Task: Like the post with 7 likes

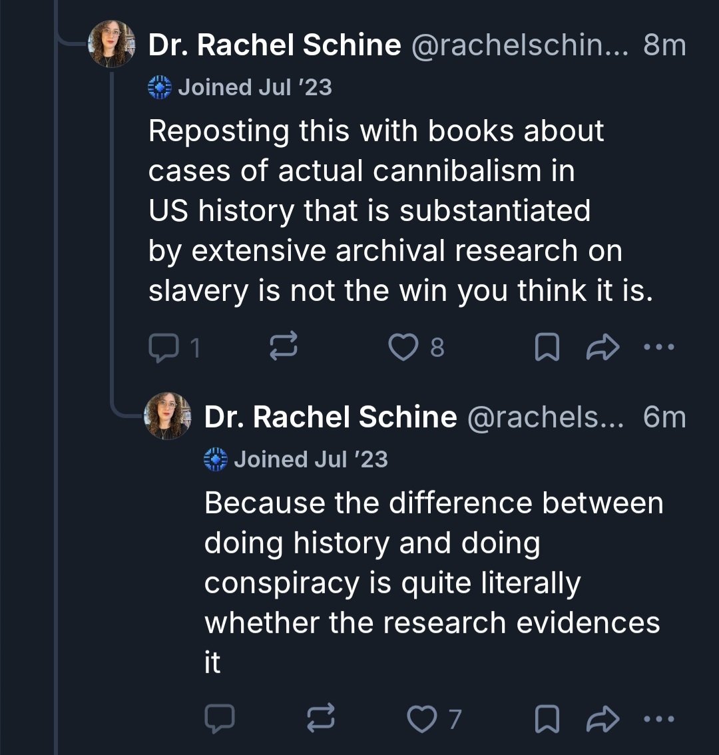Action: 421,719
